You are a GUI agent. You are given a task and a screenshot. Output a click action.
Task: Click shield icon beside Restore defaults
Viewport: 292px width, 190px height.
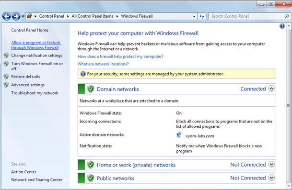(x=6, y=77)
